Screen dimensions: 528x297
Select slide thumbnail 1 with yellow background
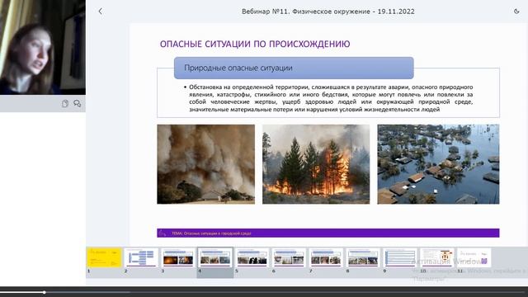pos(104,257)
